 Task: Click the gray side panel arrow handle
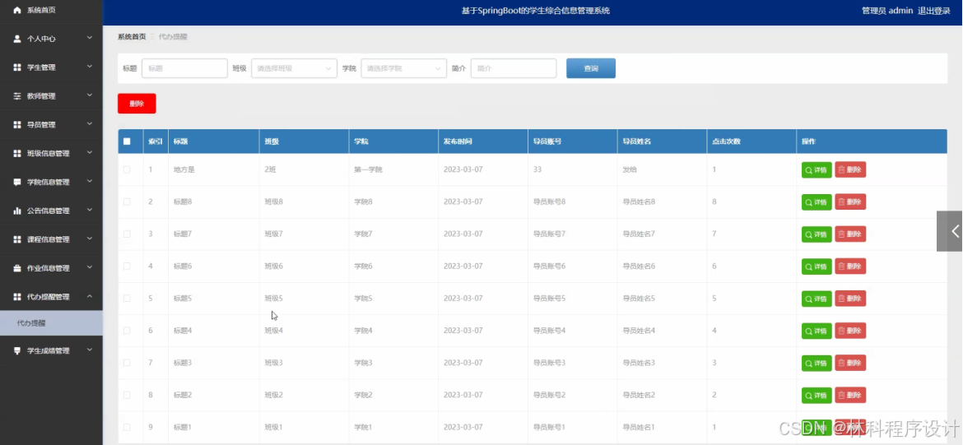coord(950,231)
